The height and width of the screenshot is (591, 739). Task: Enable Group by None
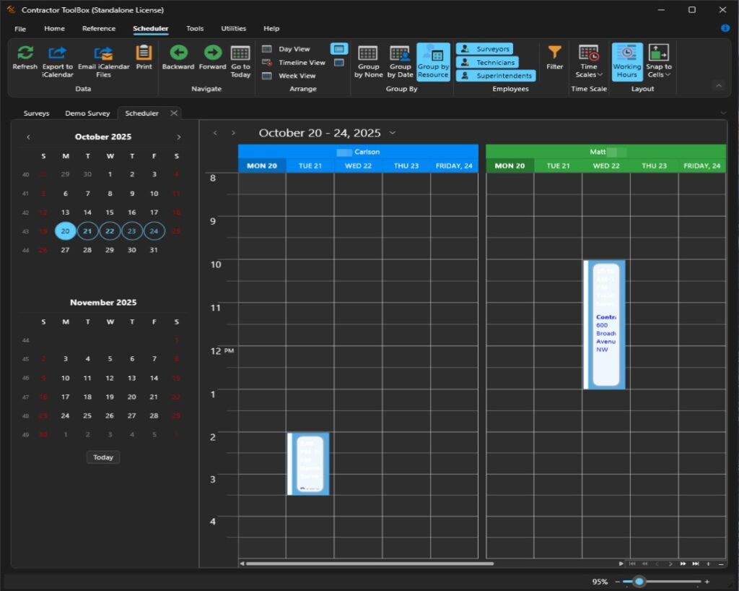pos(369,61)
